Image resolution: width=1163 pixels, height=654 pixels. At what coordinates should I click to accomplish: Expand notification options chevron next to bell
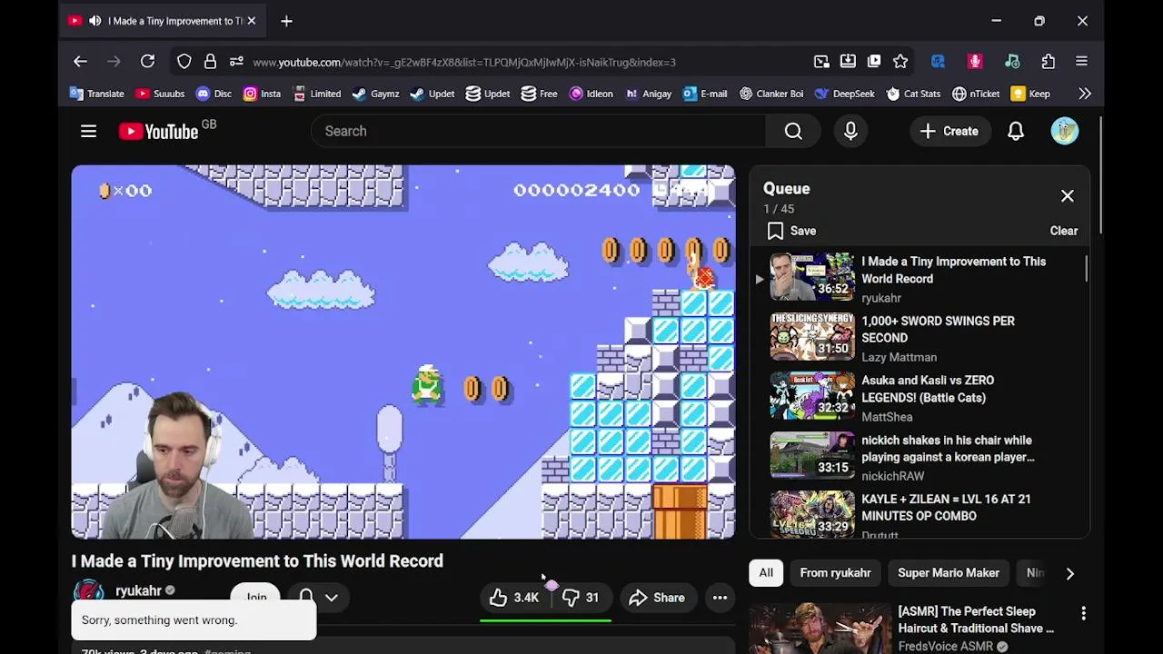[332, 598]
